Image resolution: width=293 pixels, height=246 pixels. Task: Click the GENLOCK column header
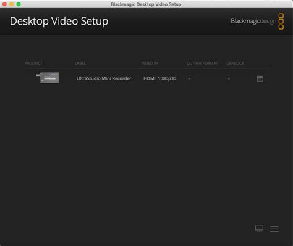(x=235, y=63)
